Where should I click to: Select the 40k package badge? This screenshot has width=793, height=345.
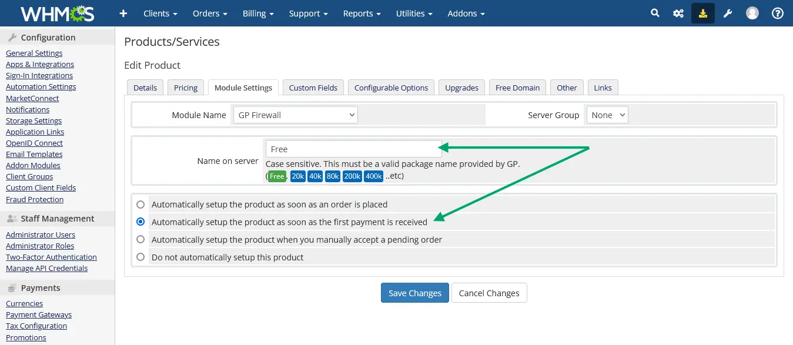315,176
